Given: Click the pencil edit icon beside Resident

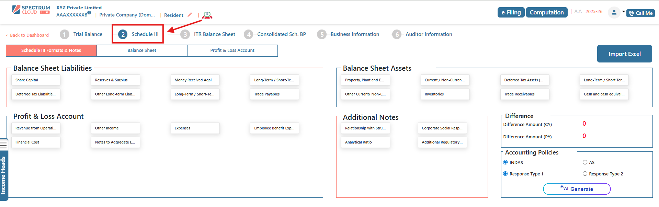Looking at the screenshot, I should [x=190, y=15].
